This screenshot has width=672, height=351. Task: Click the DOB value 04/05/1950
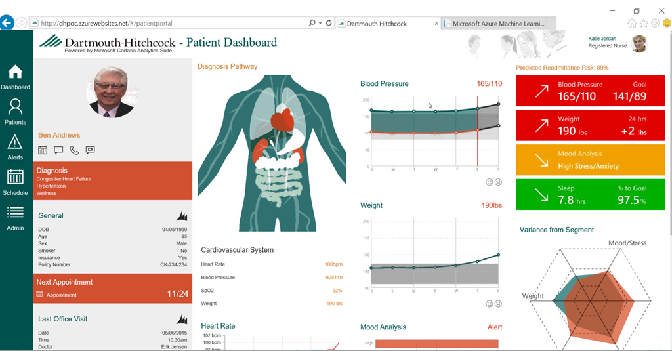click(175, 229)
